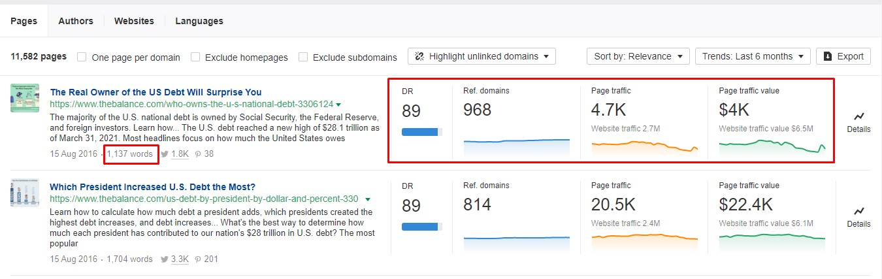Open the Languages tab

199,21
